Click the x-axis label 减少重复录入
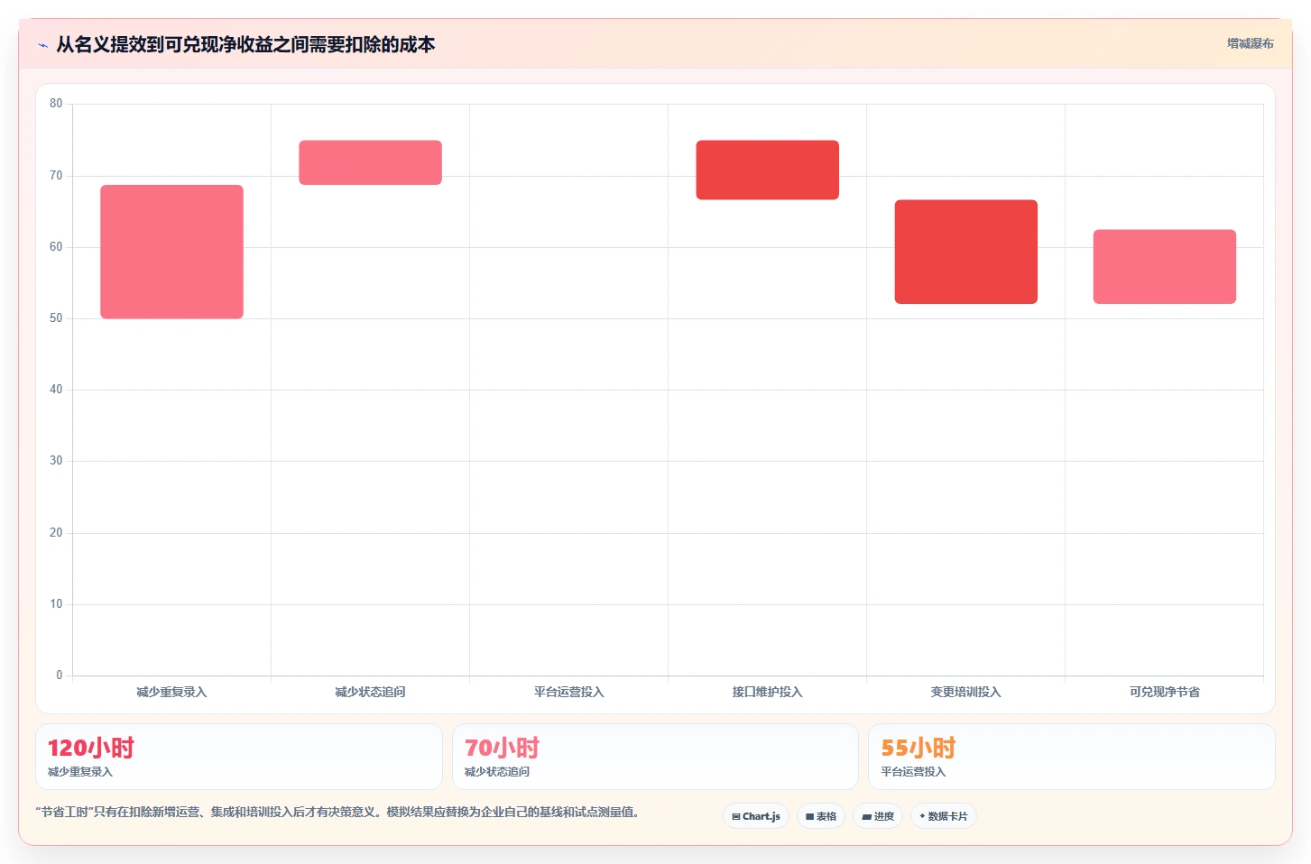The image size is (1311, 864). pos(171,692)
